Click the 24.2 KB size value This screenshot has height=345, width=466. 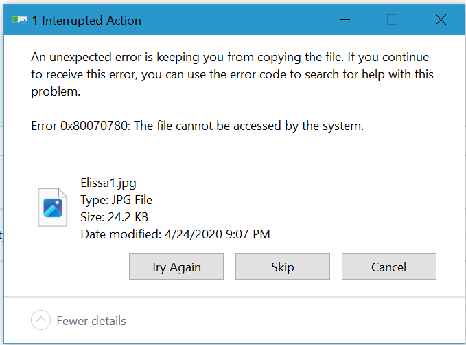(x=127, y=217)
